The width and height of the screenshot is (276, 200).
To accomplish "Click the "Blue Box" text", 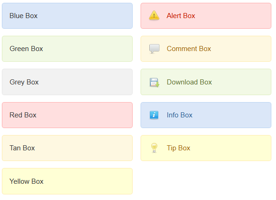I will pyautogui.click(x=23, y=16).
